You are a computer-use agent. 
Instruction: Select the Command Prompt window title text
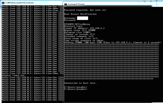76,4
